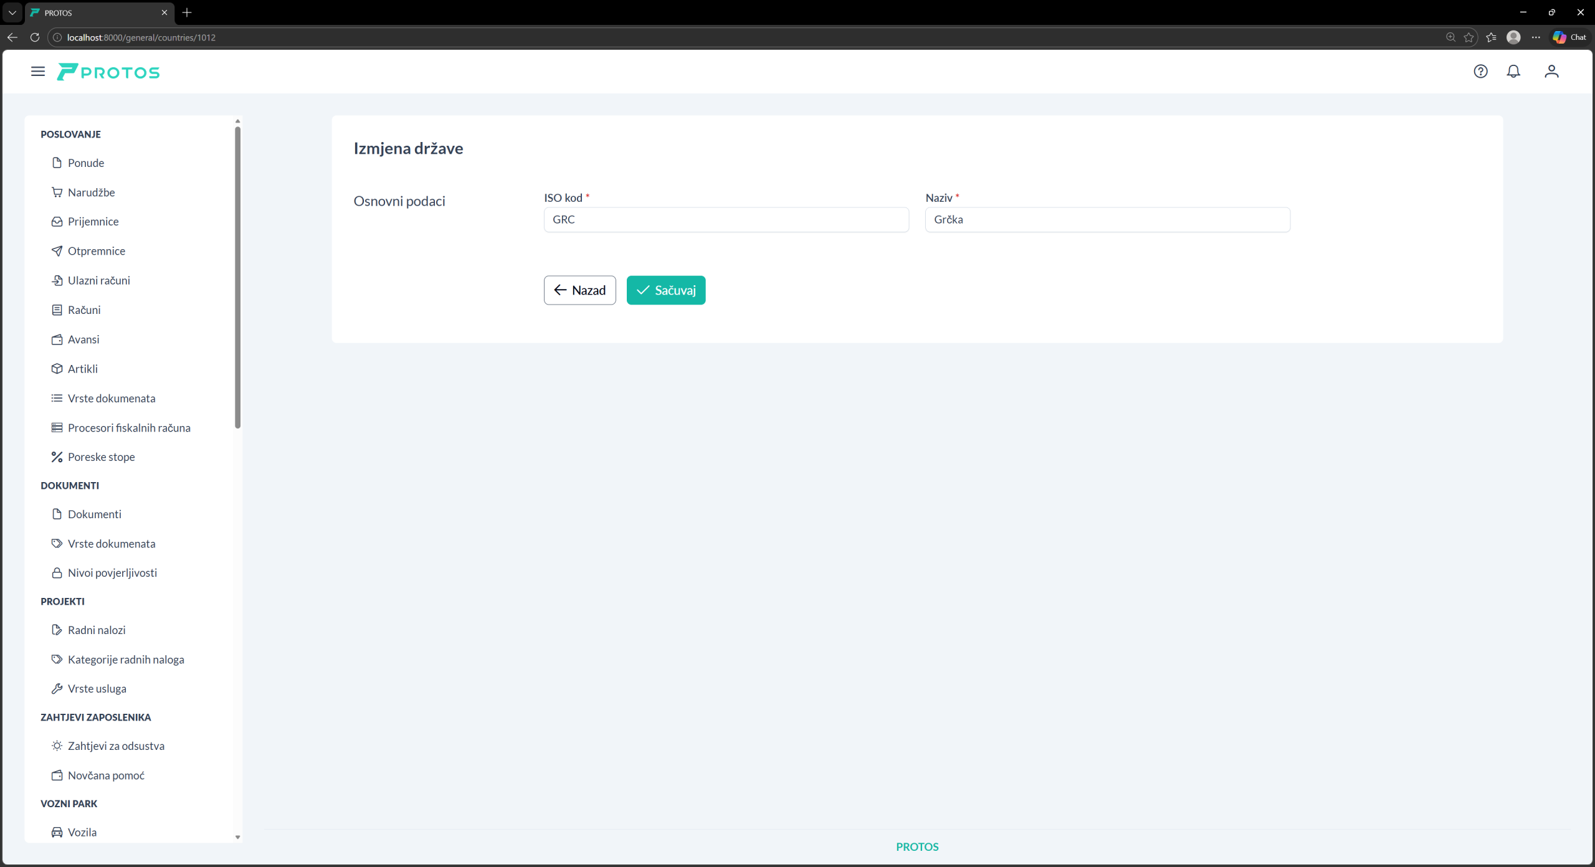Click the Otpremnice paper plane icon
This screenshot has width=1595, height=867.
click(57, 251)
